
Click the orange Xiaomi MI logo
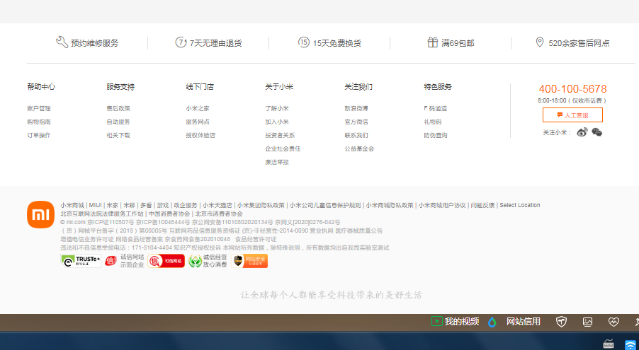tap(41, 214)
